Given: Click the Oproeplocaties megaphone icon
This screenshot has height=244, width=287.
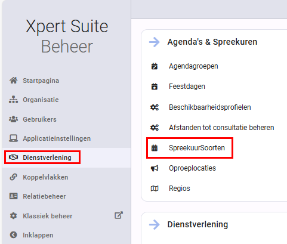Looking at the screenshot, I should coord(155,168).
